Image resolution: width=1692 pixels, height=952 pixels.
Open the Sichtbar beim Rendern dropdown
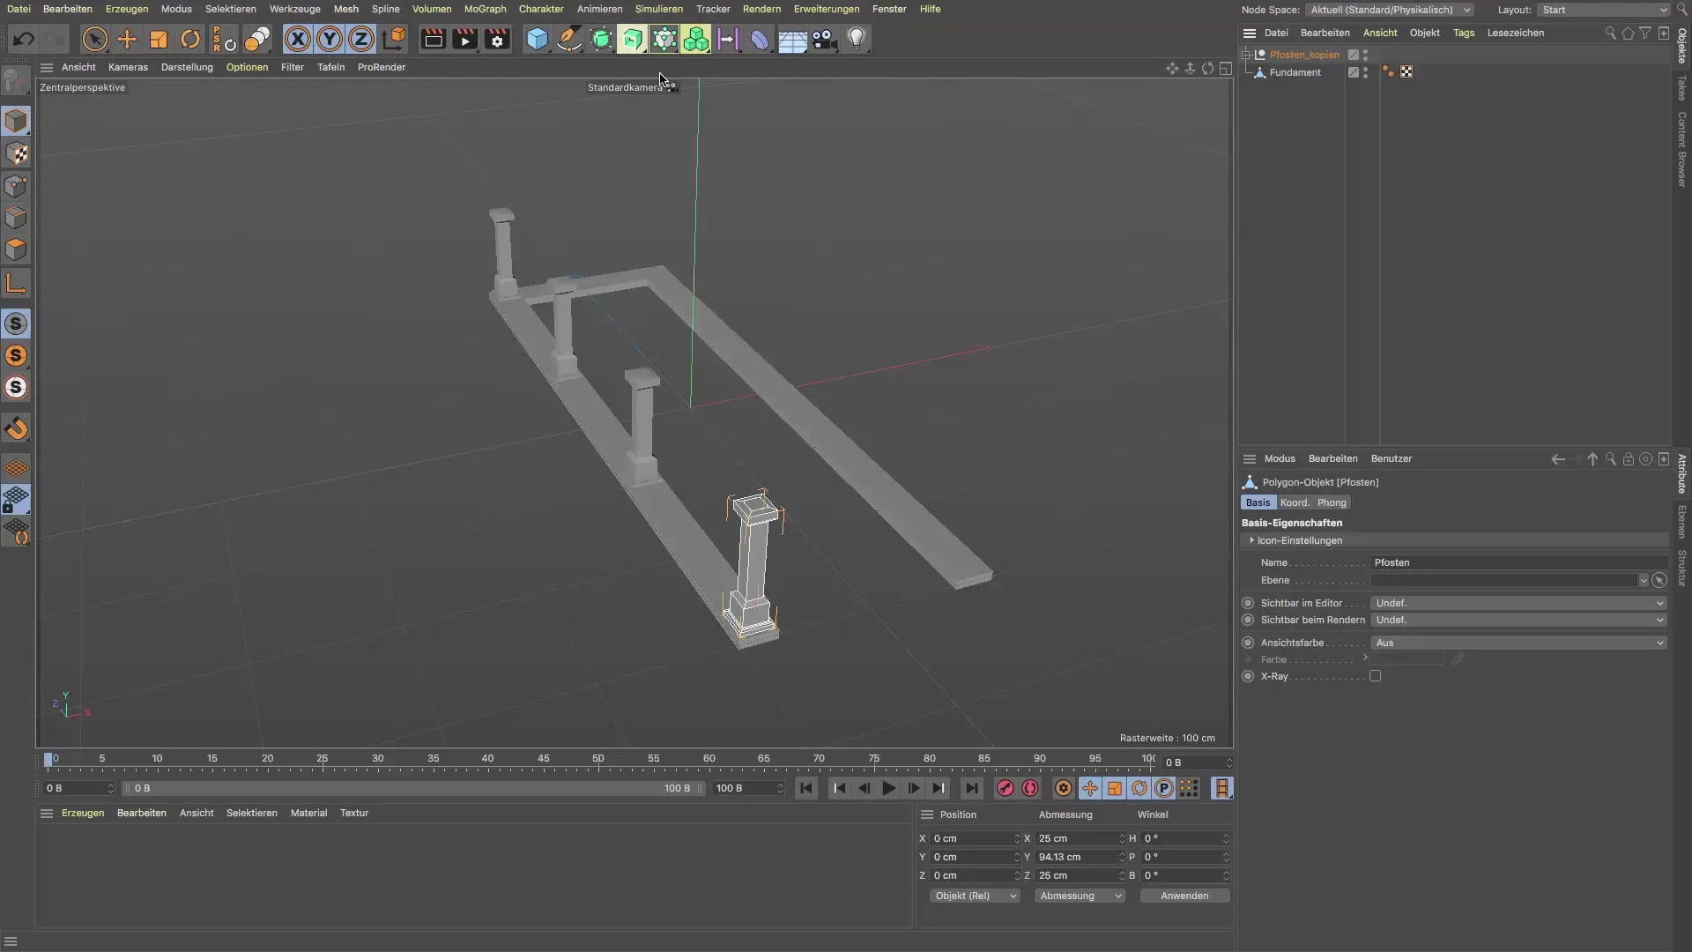1518,620
